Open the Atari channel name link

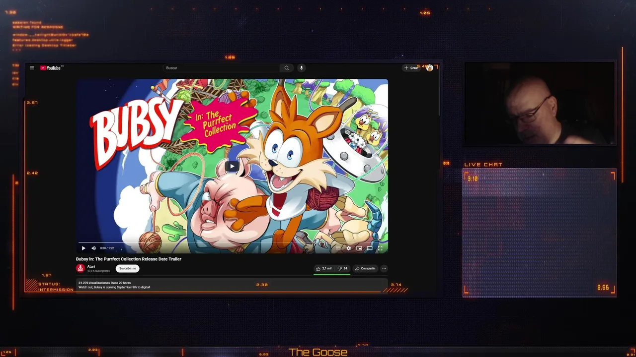pos(91,266)
